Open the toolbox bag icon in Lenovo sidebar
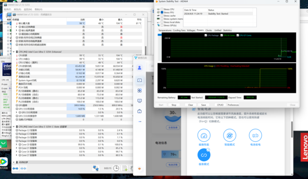The image size is (308, 179). 139,111
